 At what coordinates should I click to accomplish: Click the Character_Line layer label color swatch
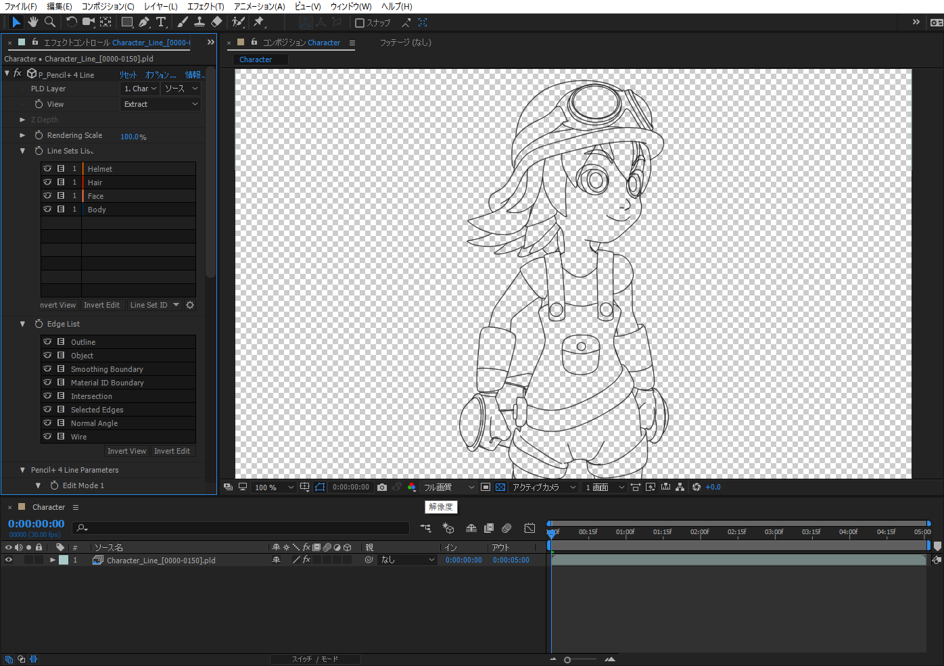coord(64,560)
